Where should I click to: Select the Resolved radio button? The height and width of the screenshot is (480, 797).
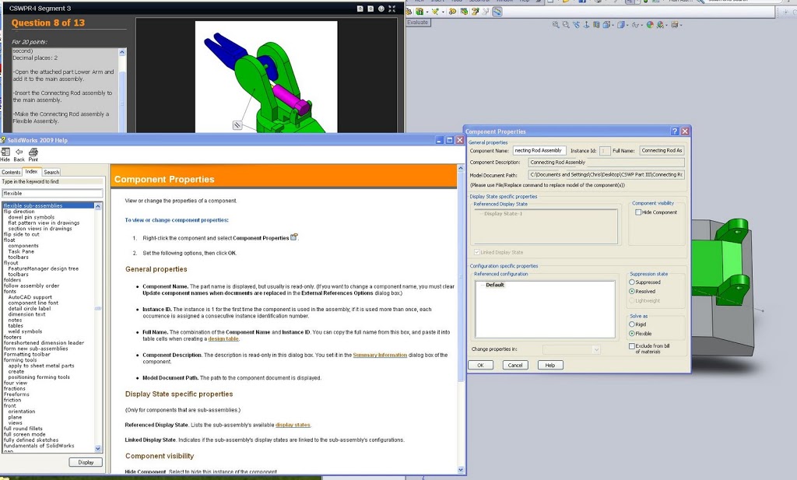point(632,292)
